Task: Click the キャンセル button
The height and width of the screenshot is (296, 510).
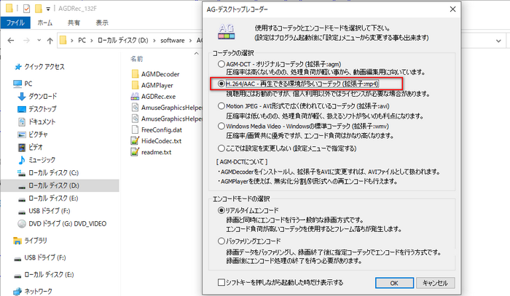Action: 435,283
